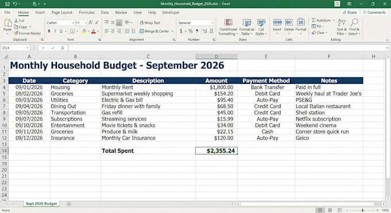Save the workbook from quick access toolbar
The image size is (391, 213).
click(7, 4)
